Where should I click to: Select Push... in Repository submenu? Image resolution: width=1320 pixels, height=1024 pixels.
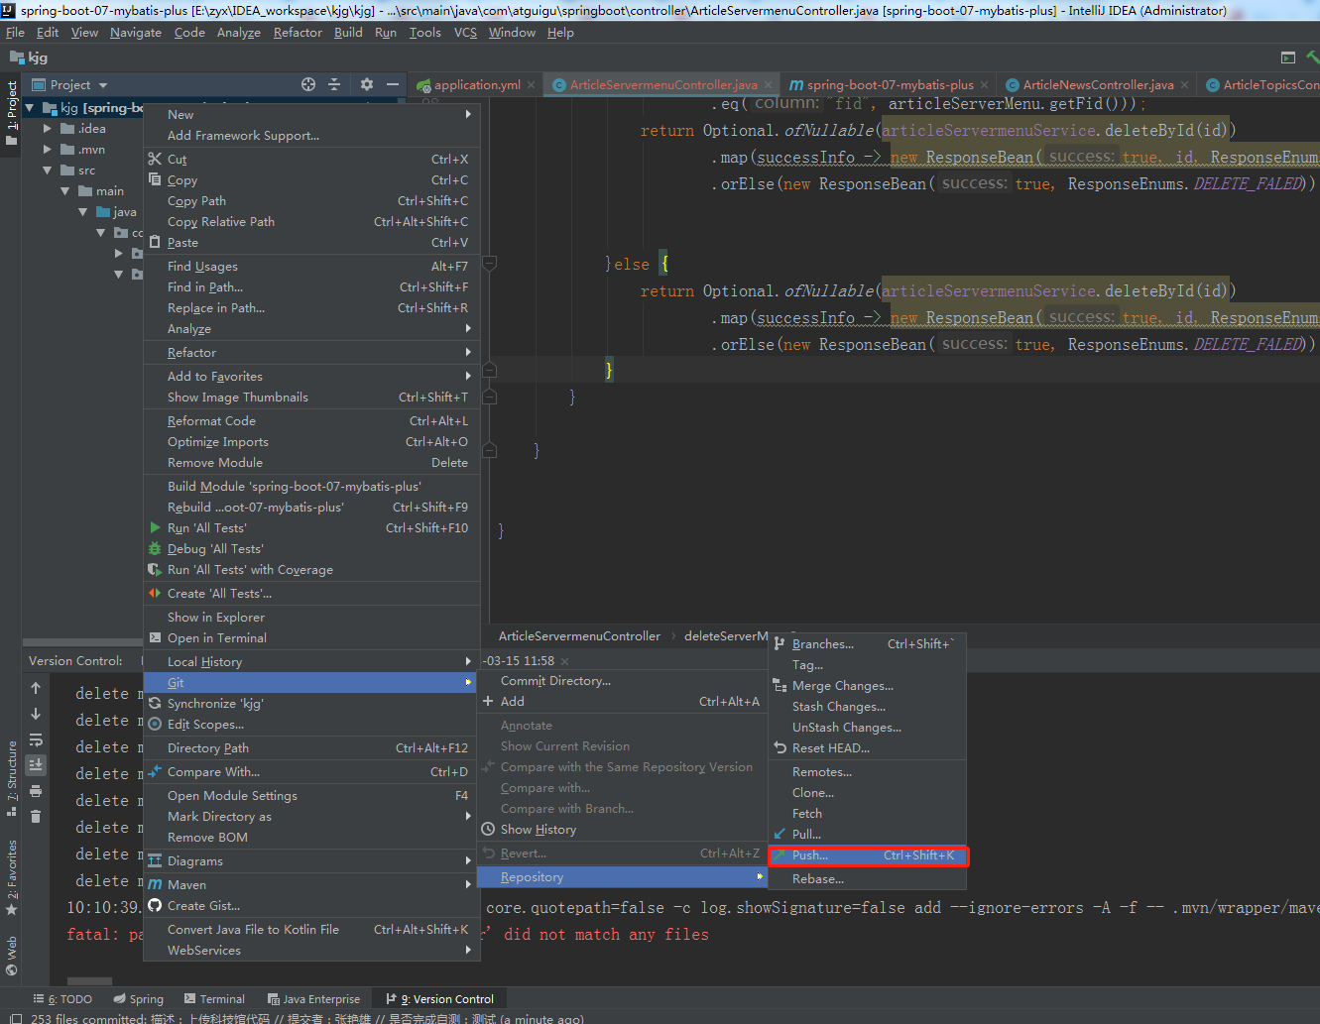click(868, 855)
